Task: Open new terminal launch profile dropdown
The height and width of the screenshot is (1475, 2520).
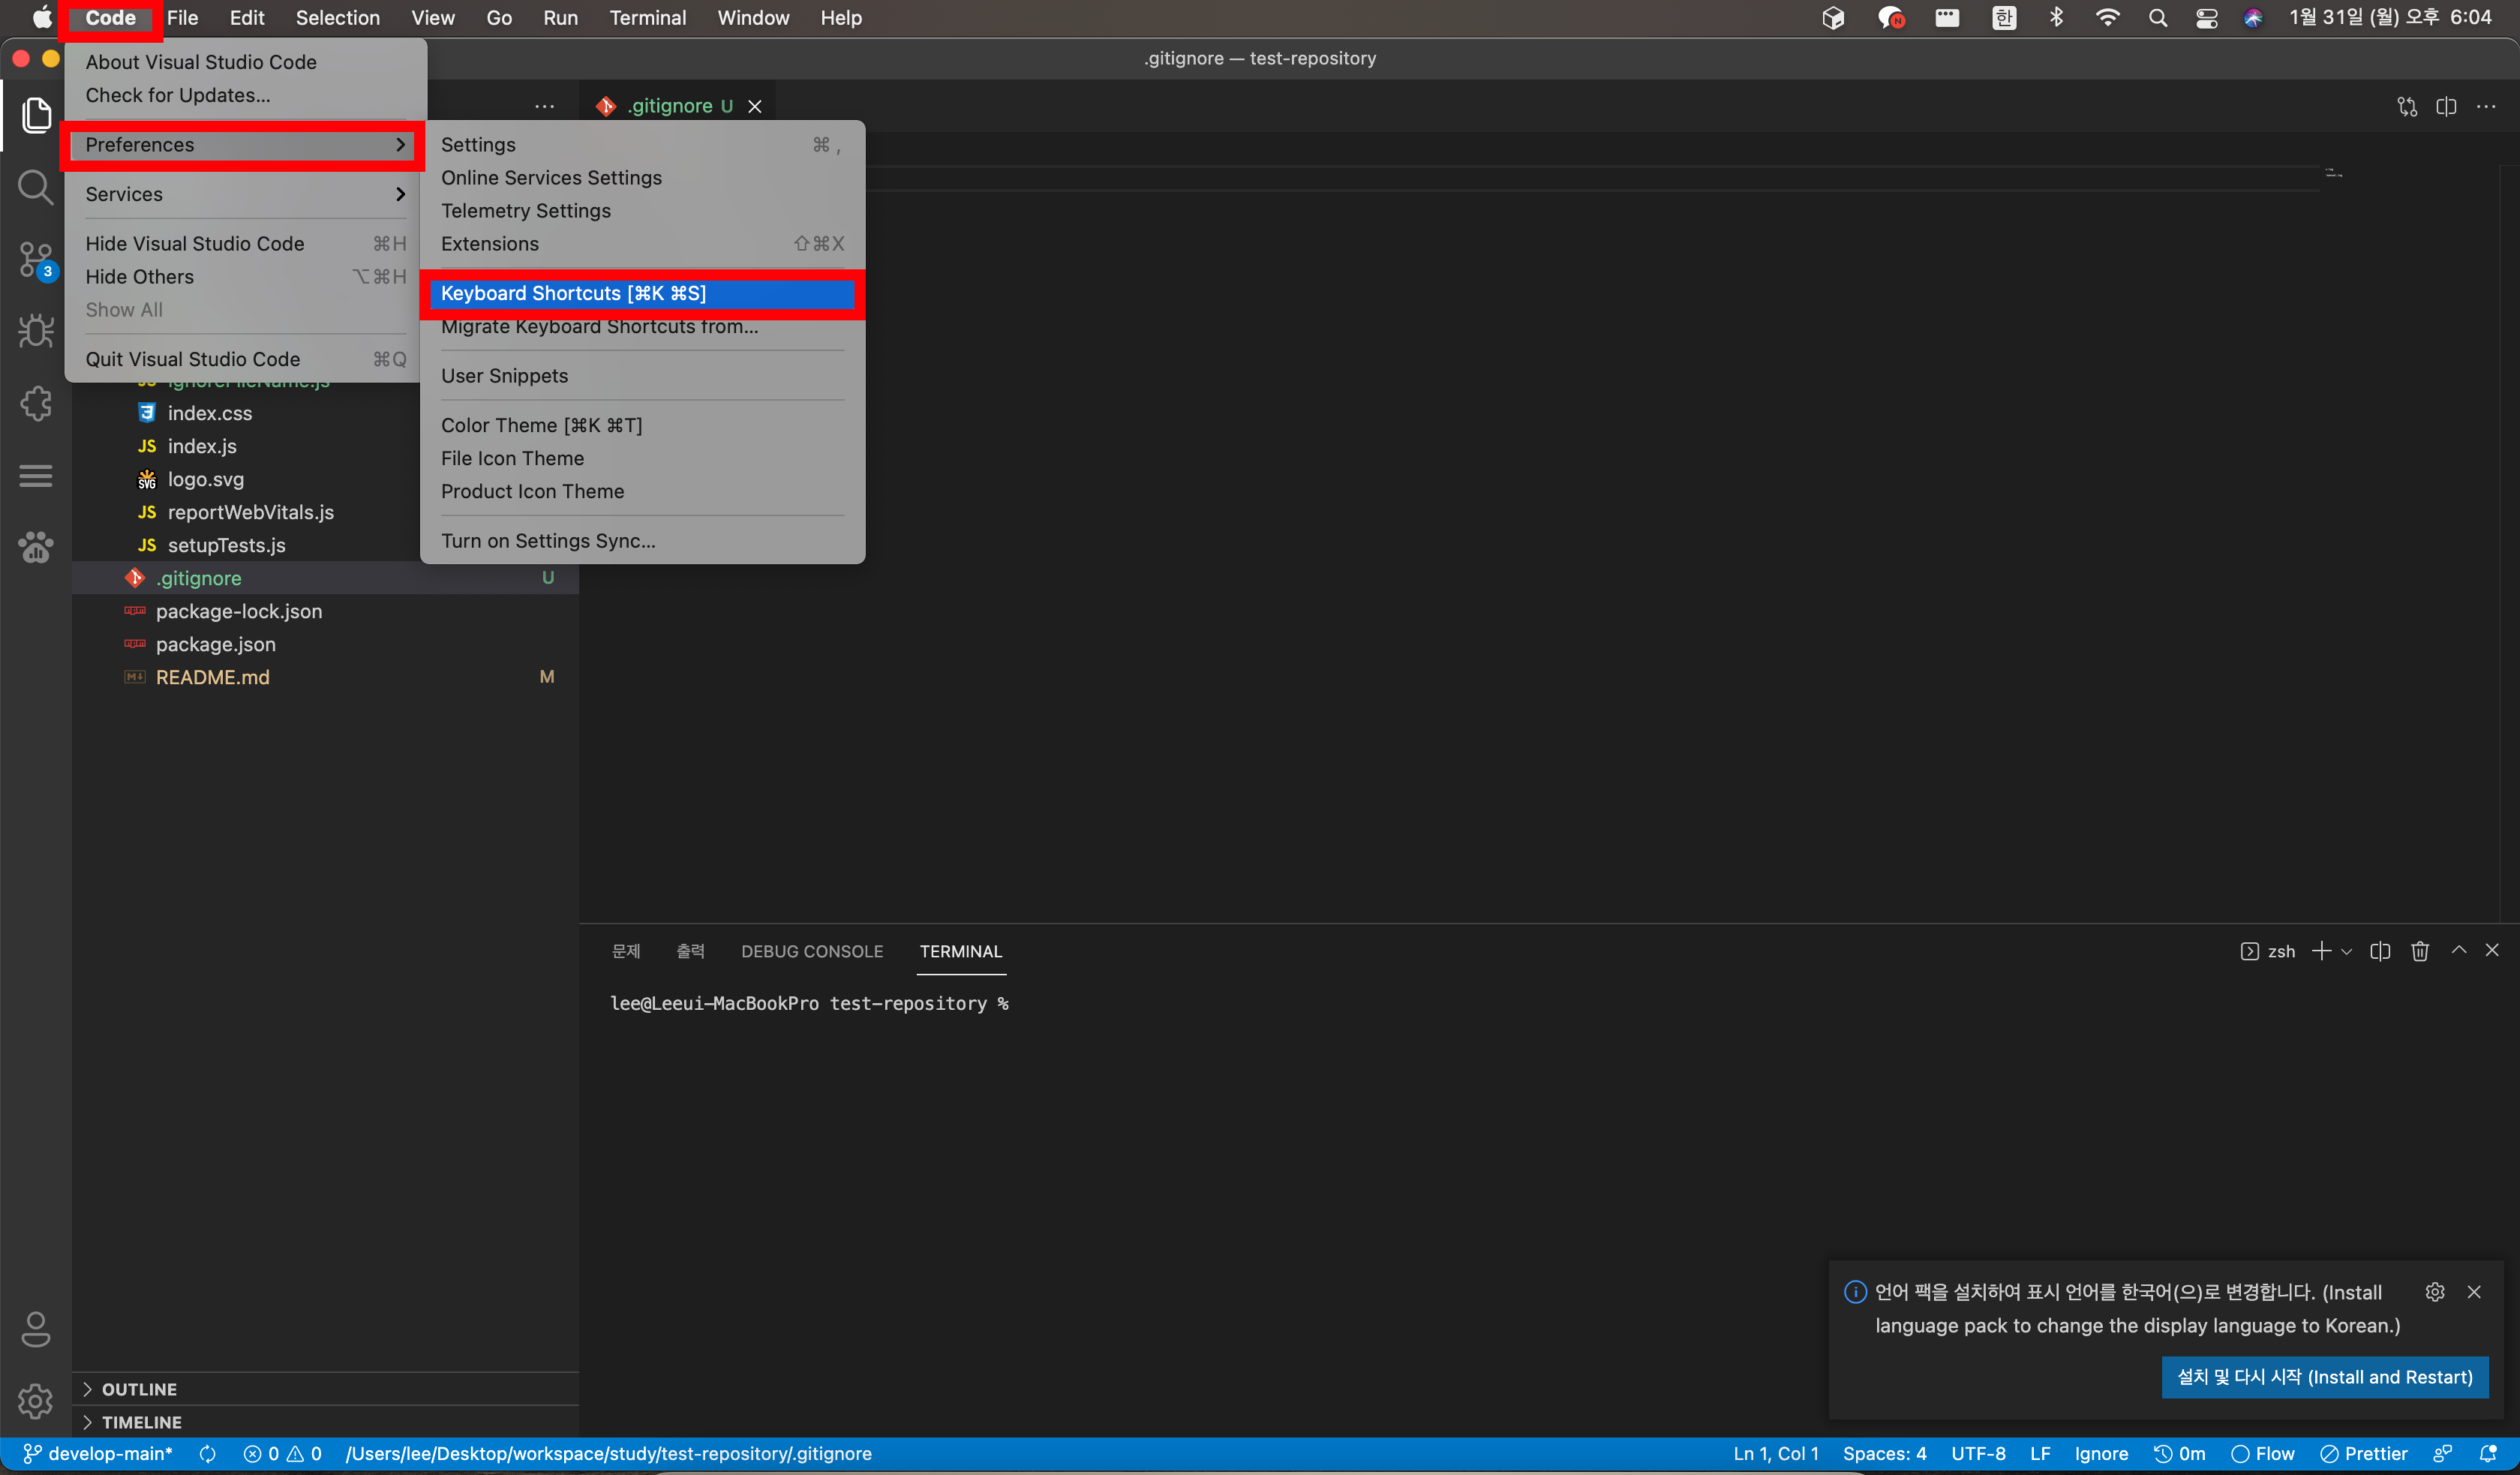Action: 2346,951
